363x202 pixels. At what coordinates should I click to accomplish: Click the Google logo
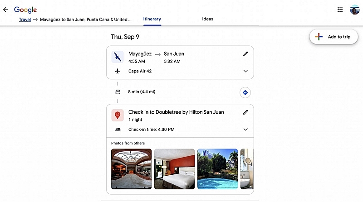pos(25,10)
